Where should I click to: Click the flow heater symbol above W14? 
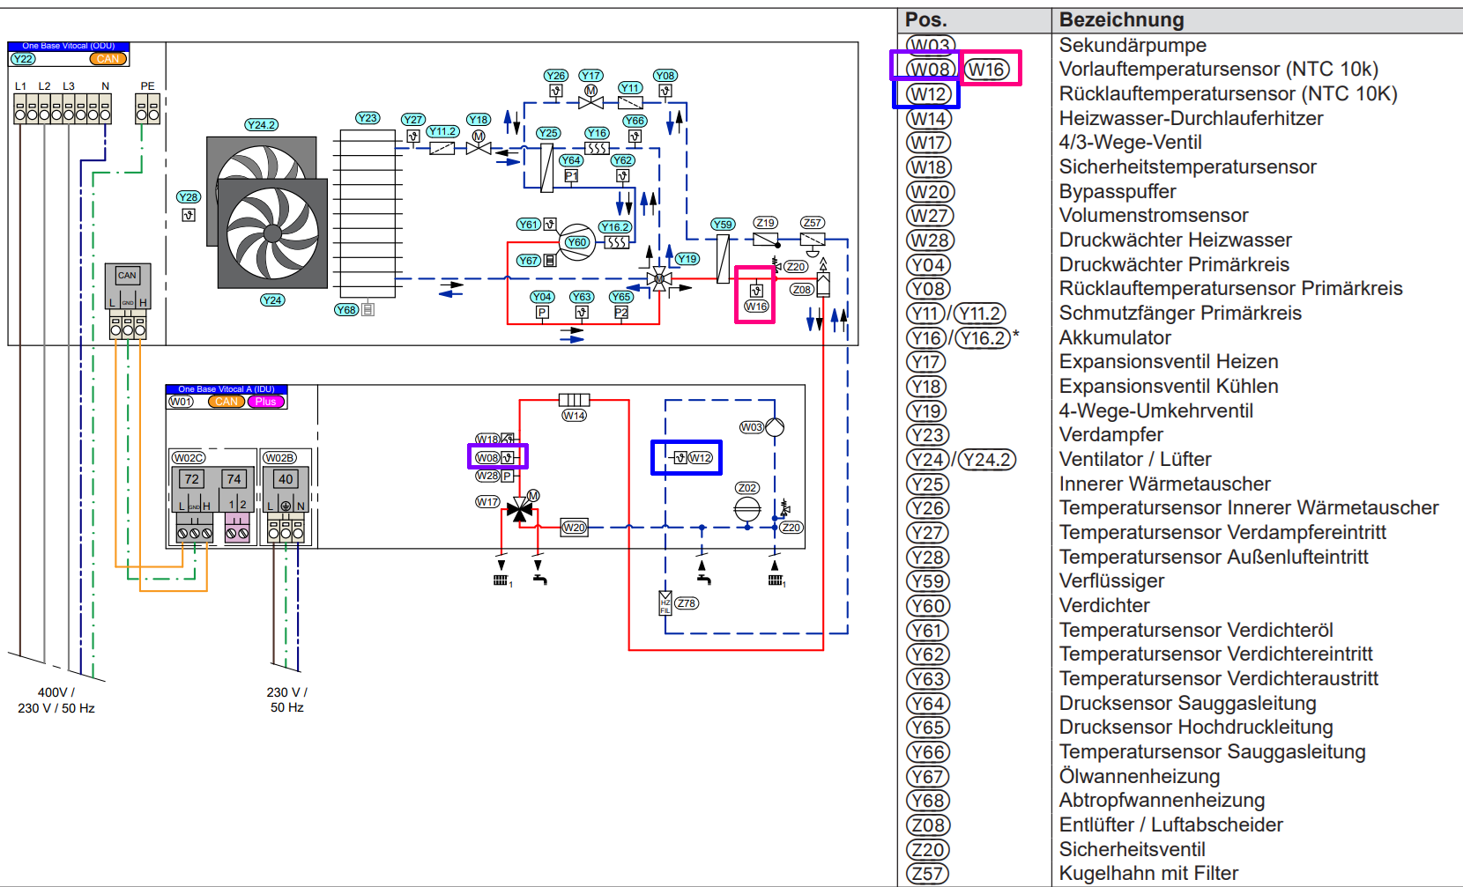tap(574, 400)
